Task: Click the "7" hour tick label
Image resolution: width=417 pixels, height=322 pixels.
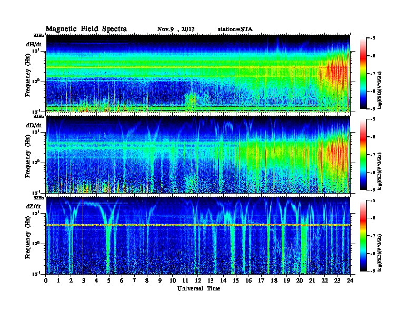Action: point(135,280)
